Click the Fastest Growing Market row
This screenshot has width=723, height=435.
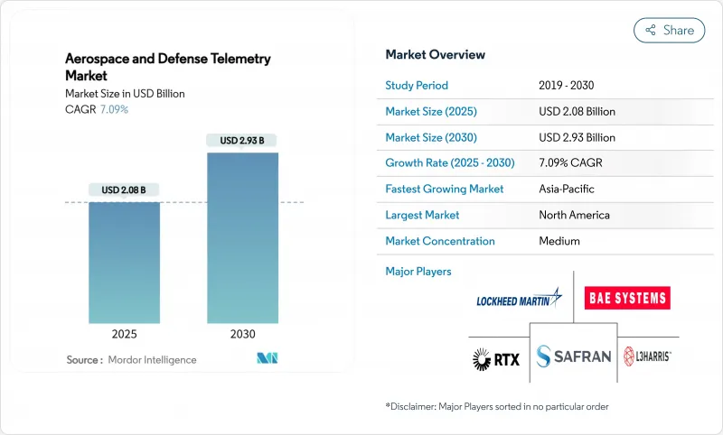(x=542, y=190)
